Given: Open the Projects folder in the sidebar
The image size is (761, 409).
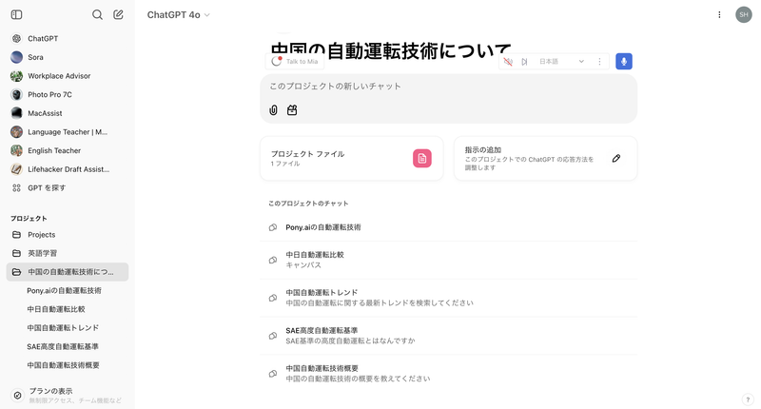Looking at the screenshot, I should 68,234.
